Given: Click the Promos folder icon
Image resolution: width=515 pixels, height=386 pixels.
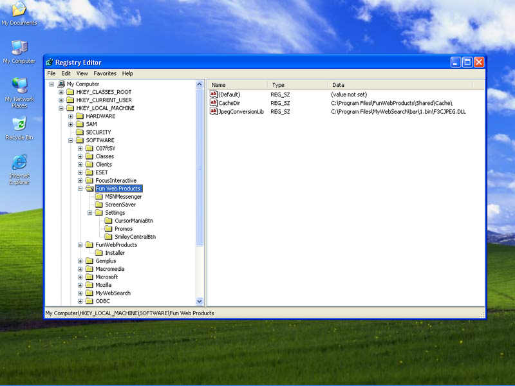Looking at the screenshot, I should click(x=108, y=229).
